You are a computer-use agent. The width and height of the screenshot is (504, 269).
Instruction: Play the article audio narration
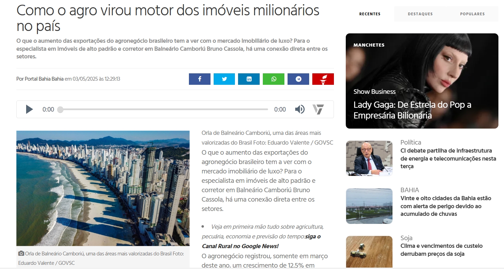29,109
